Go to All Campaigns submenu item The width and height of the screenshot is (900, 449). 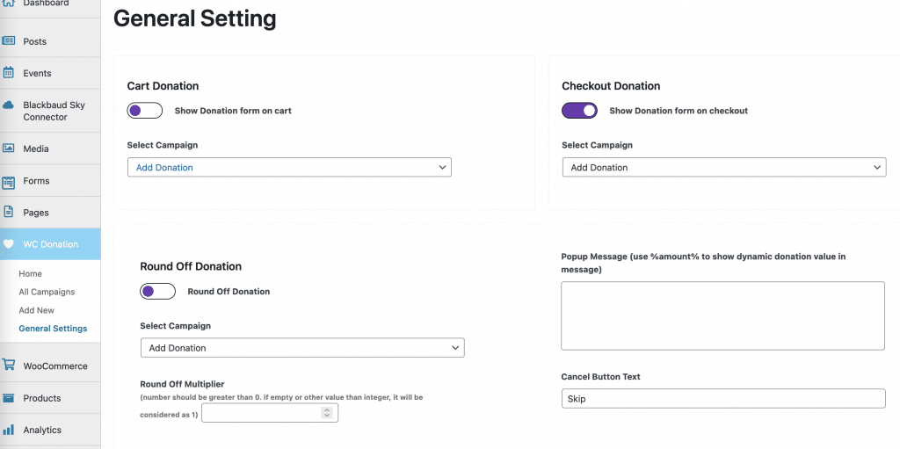point(47,292)
